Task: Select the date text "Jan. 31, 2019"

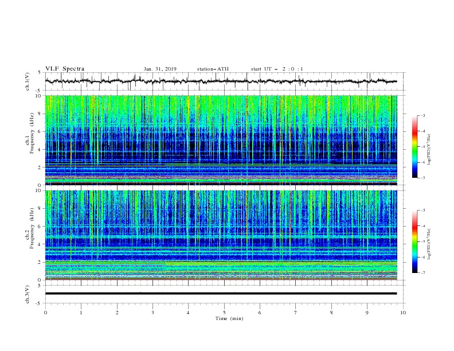Action: (x=160, y=69)
